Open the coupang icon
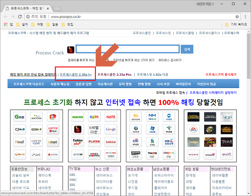The height and width of the screenshot is (196, 251). 169,155
